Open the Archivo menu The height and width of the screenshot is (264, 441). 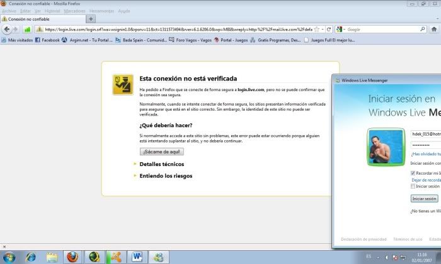click(x=9, y=11)
